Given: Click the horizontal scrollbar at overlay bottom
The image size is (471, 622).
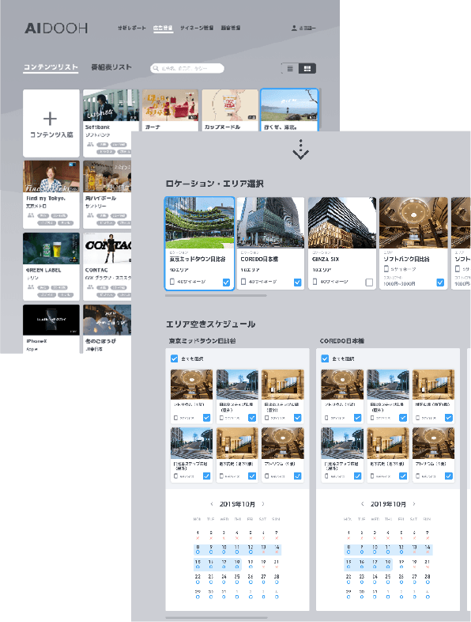Looking at the screenshot, I should point(217,617).
